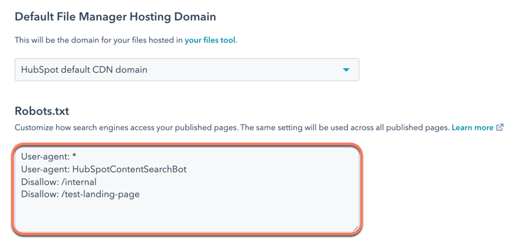Open the Learn more link
This screenshot has width=516, height=245.
point(473,128)
